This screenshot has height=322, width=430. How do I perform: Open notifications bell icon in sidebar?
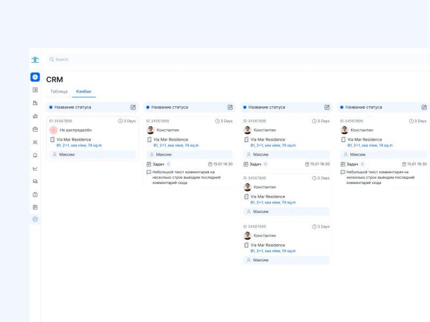35,156
